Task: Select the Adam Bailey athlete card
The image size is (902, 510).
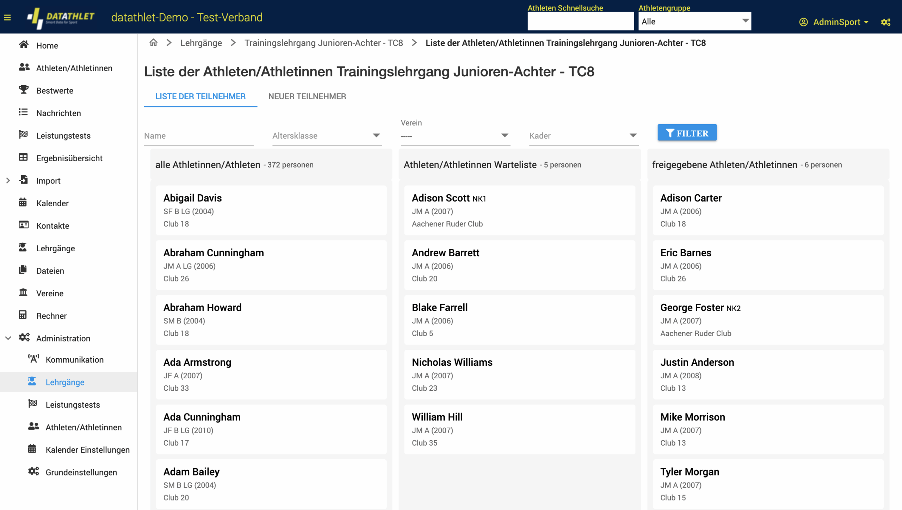Action: pyautogui.click(x=271, y=484)
